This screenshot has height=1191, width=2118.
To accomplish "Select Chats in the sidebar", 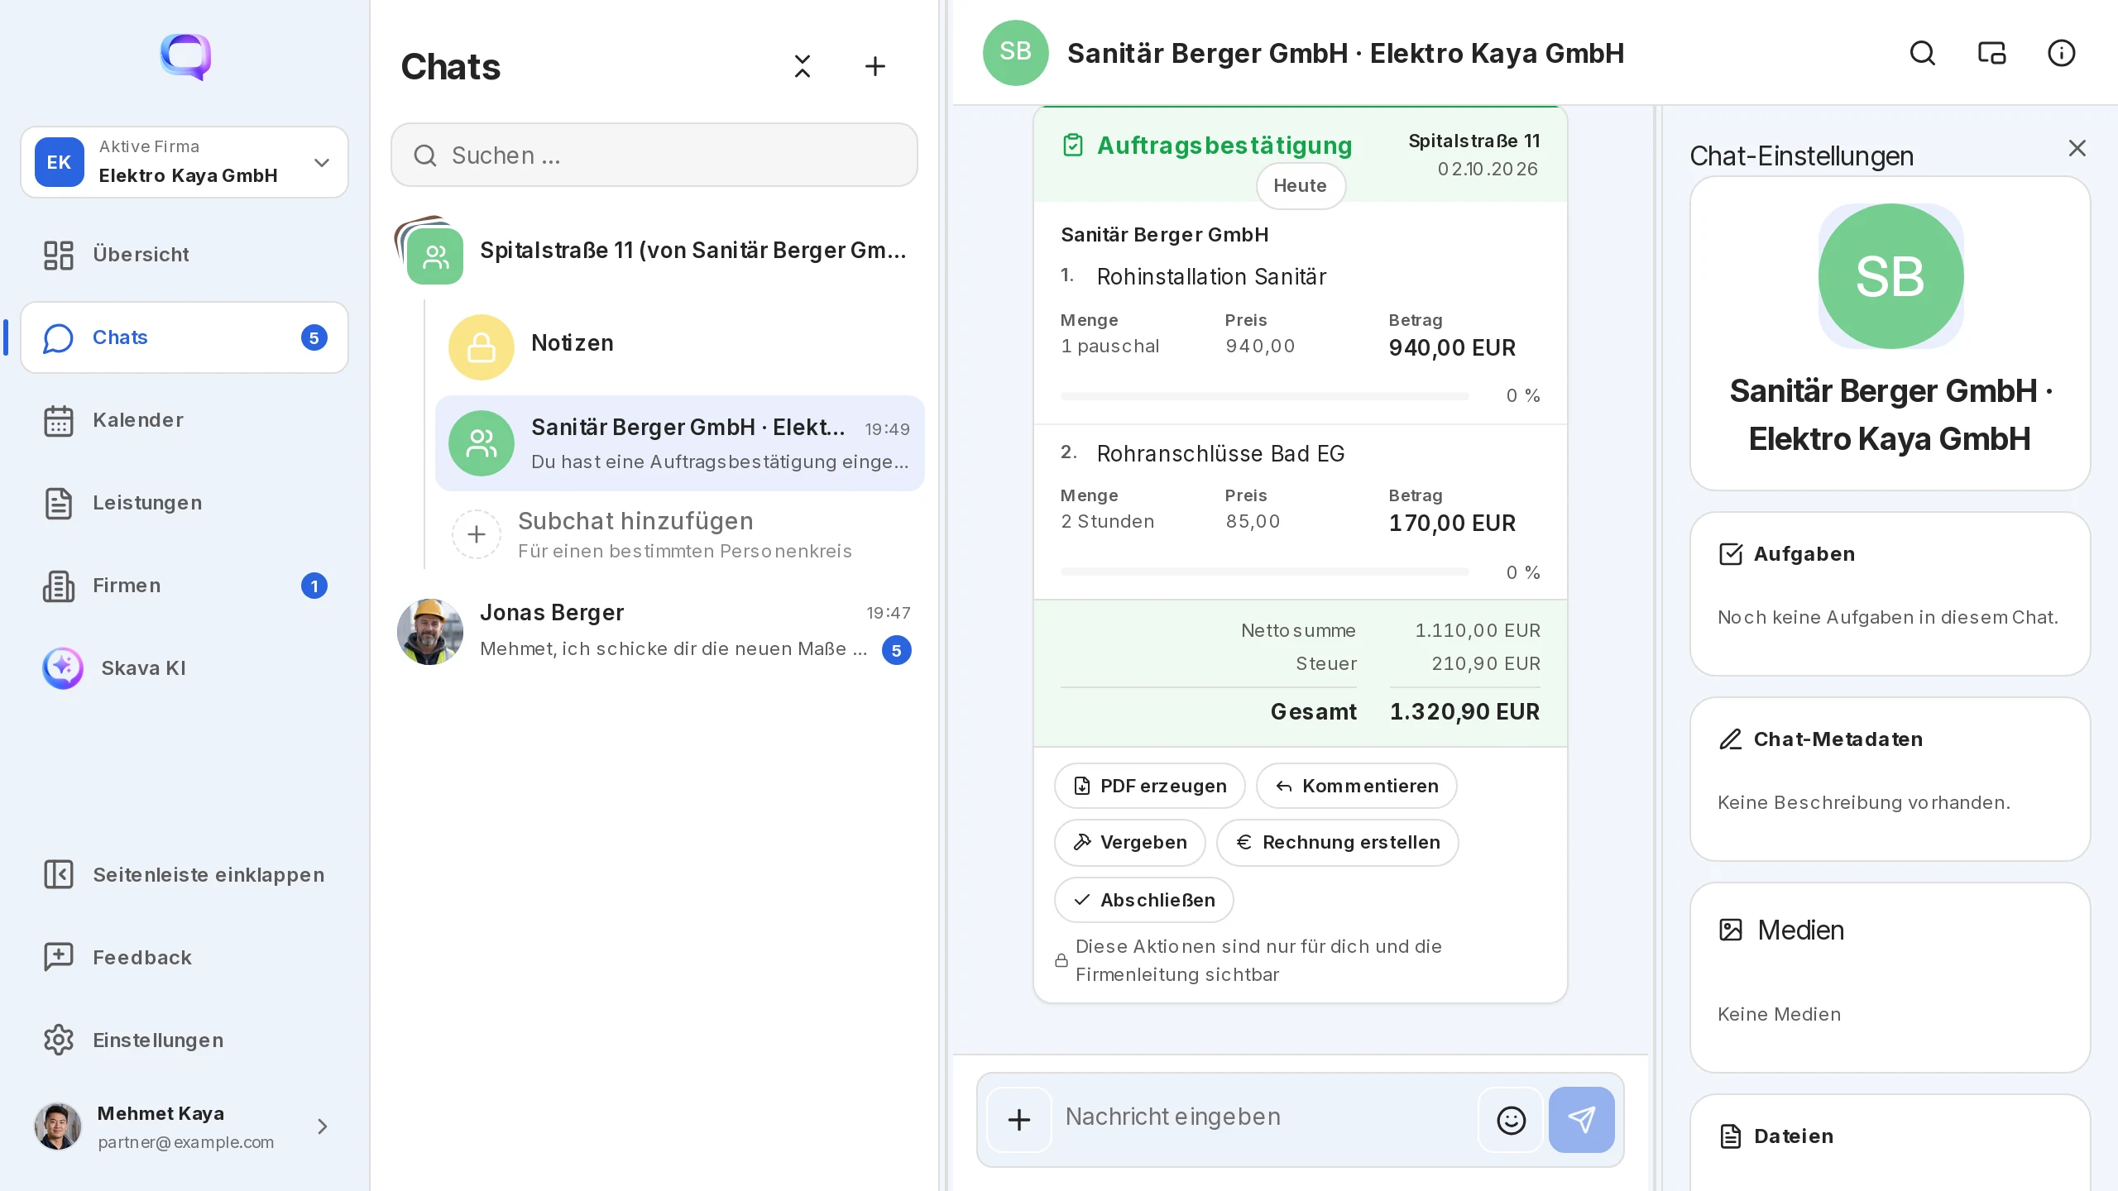I will coord(184,337).
